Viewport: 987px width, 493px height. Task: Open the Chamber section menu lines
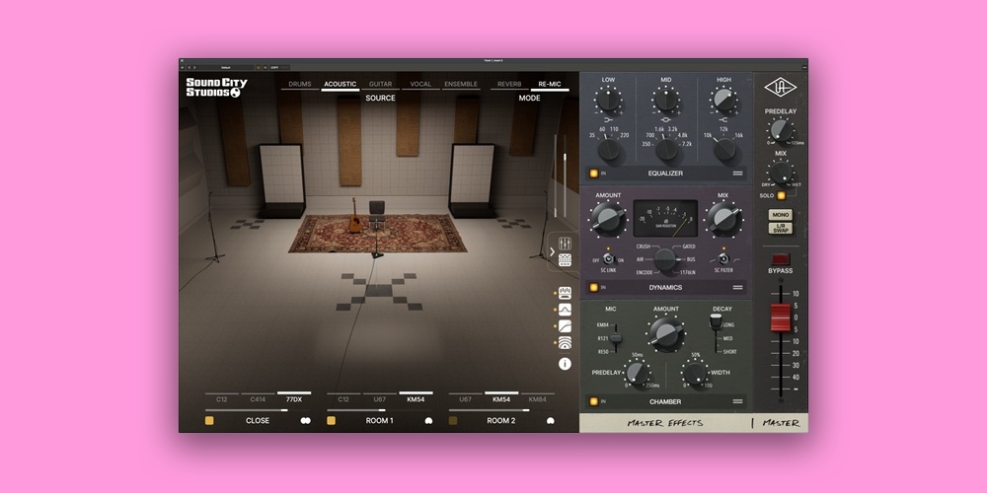pos(737,401)
